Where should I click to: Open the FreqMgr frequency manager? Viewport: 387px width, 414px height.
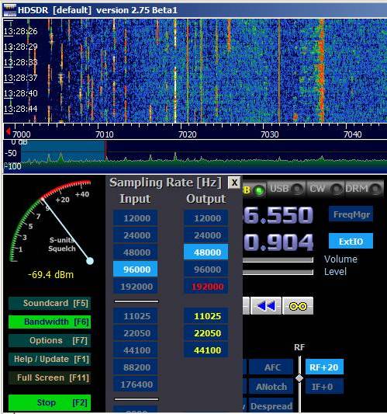click(351, 214)
